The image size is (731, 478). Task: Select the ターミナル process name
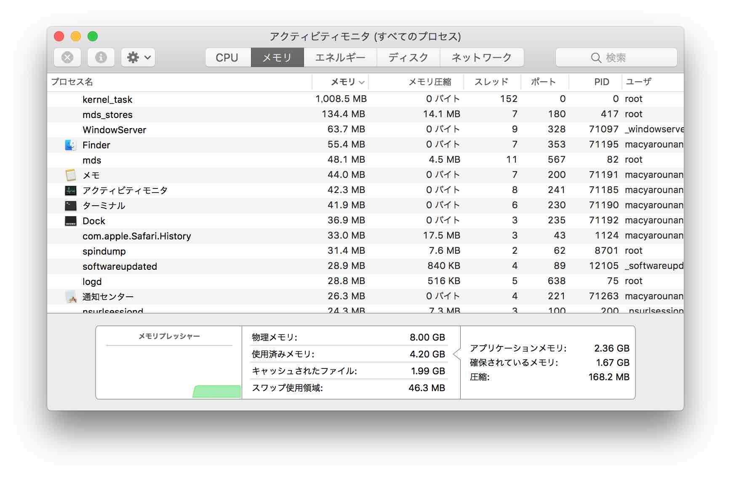[x=104, y=206]
